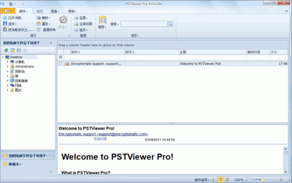Select the 'Welcome to PSTViewer Pro!' subject cell

click(x=213, y=64)
